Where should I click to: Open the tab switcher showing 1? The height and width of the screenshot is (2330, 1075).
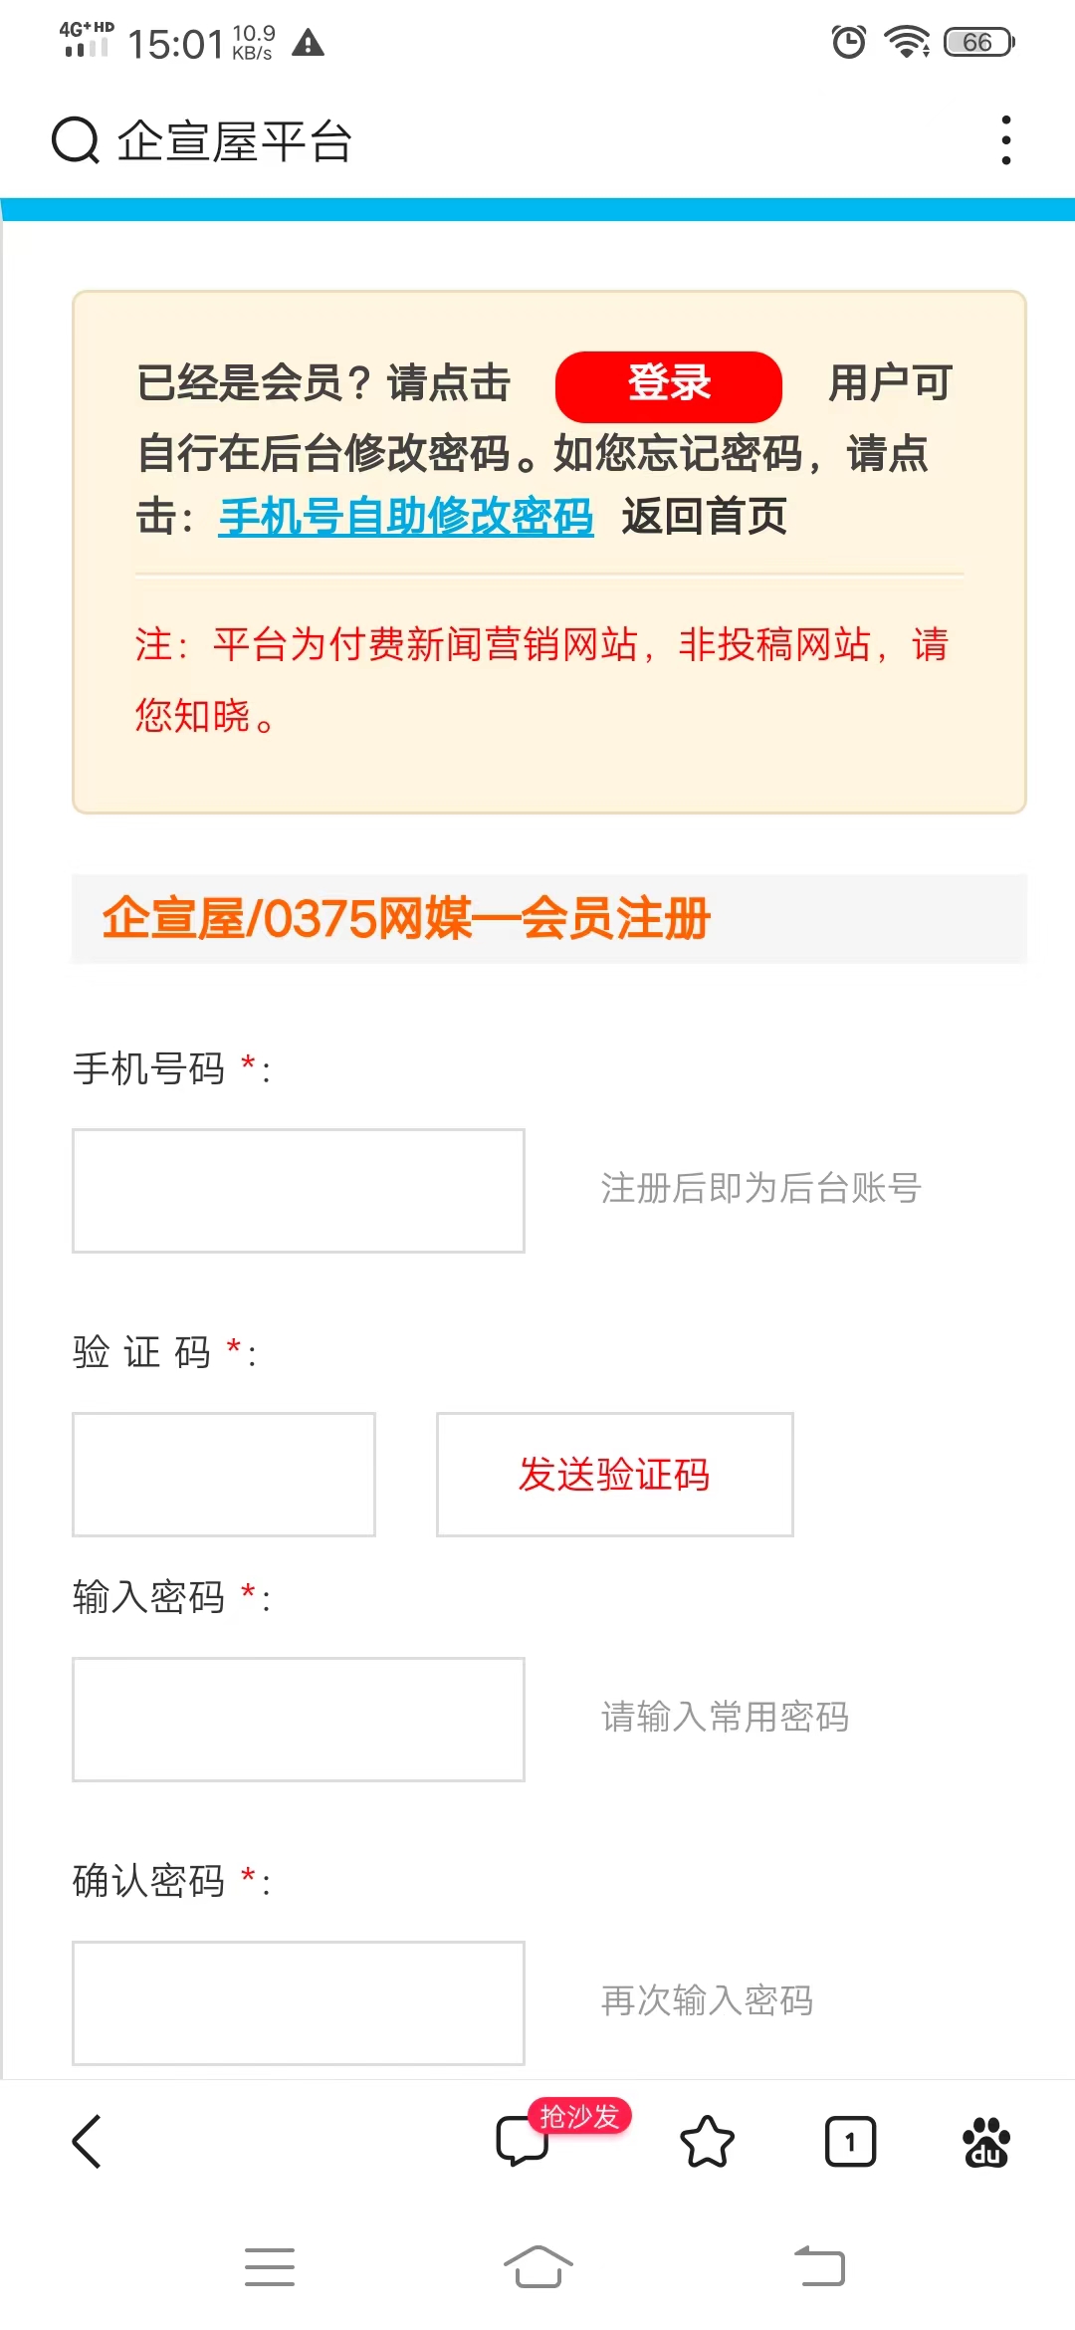(850, 2141)
